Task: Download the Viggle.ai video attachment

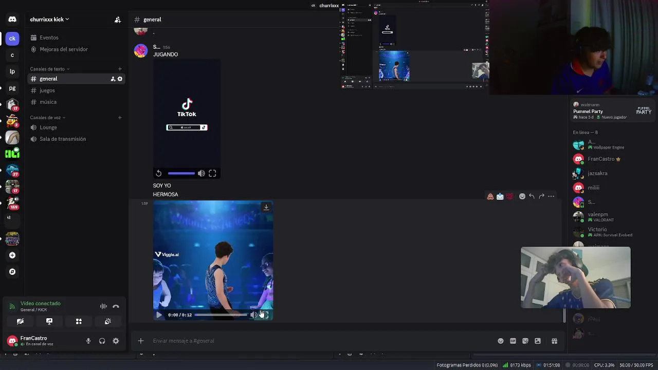Action: point(266,207)
